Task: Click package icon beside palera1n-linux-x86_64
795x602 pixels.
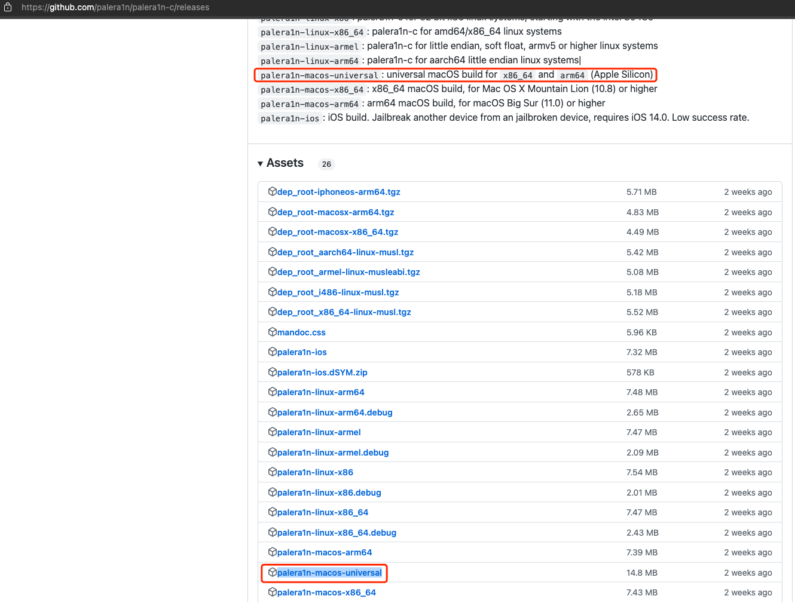Action: coord(273,512)
